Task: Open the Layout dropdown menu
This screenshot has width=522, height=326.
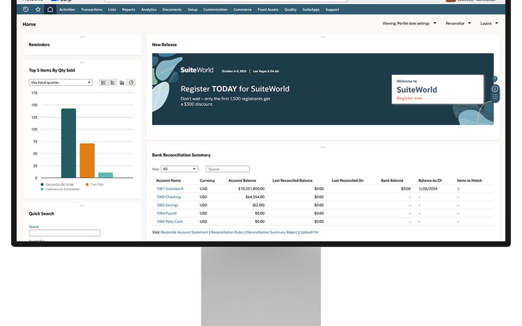Action: (489, 23)
